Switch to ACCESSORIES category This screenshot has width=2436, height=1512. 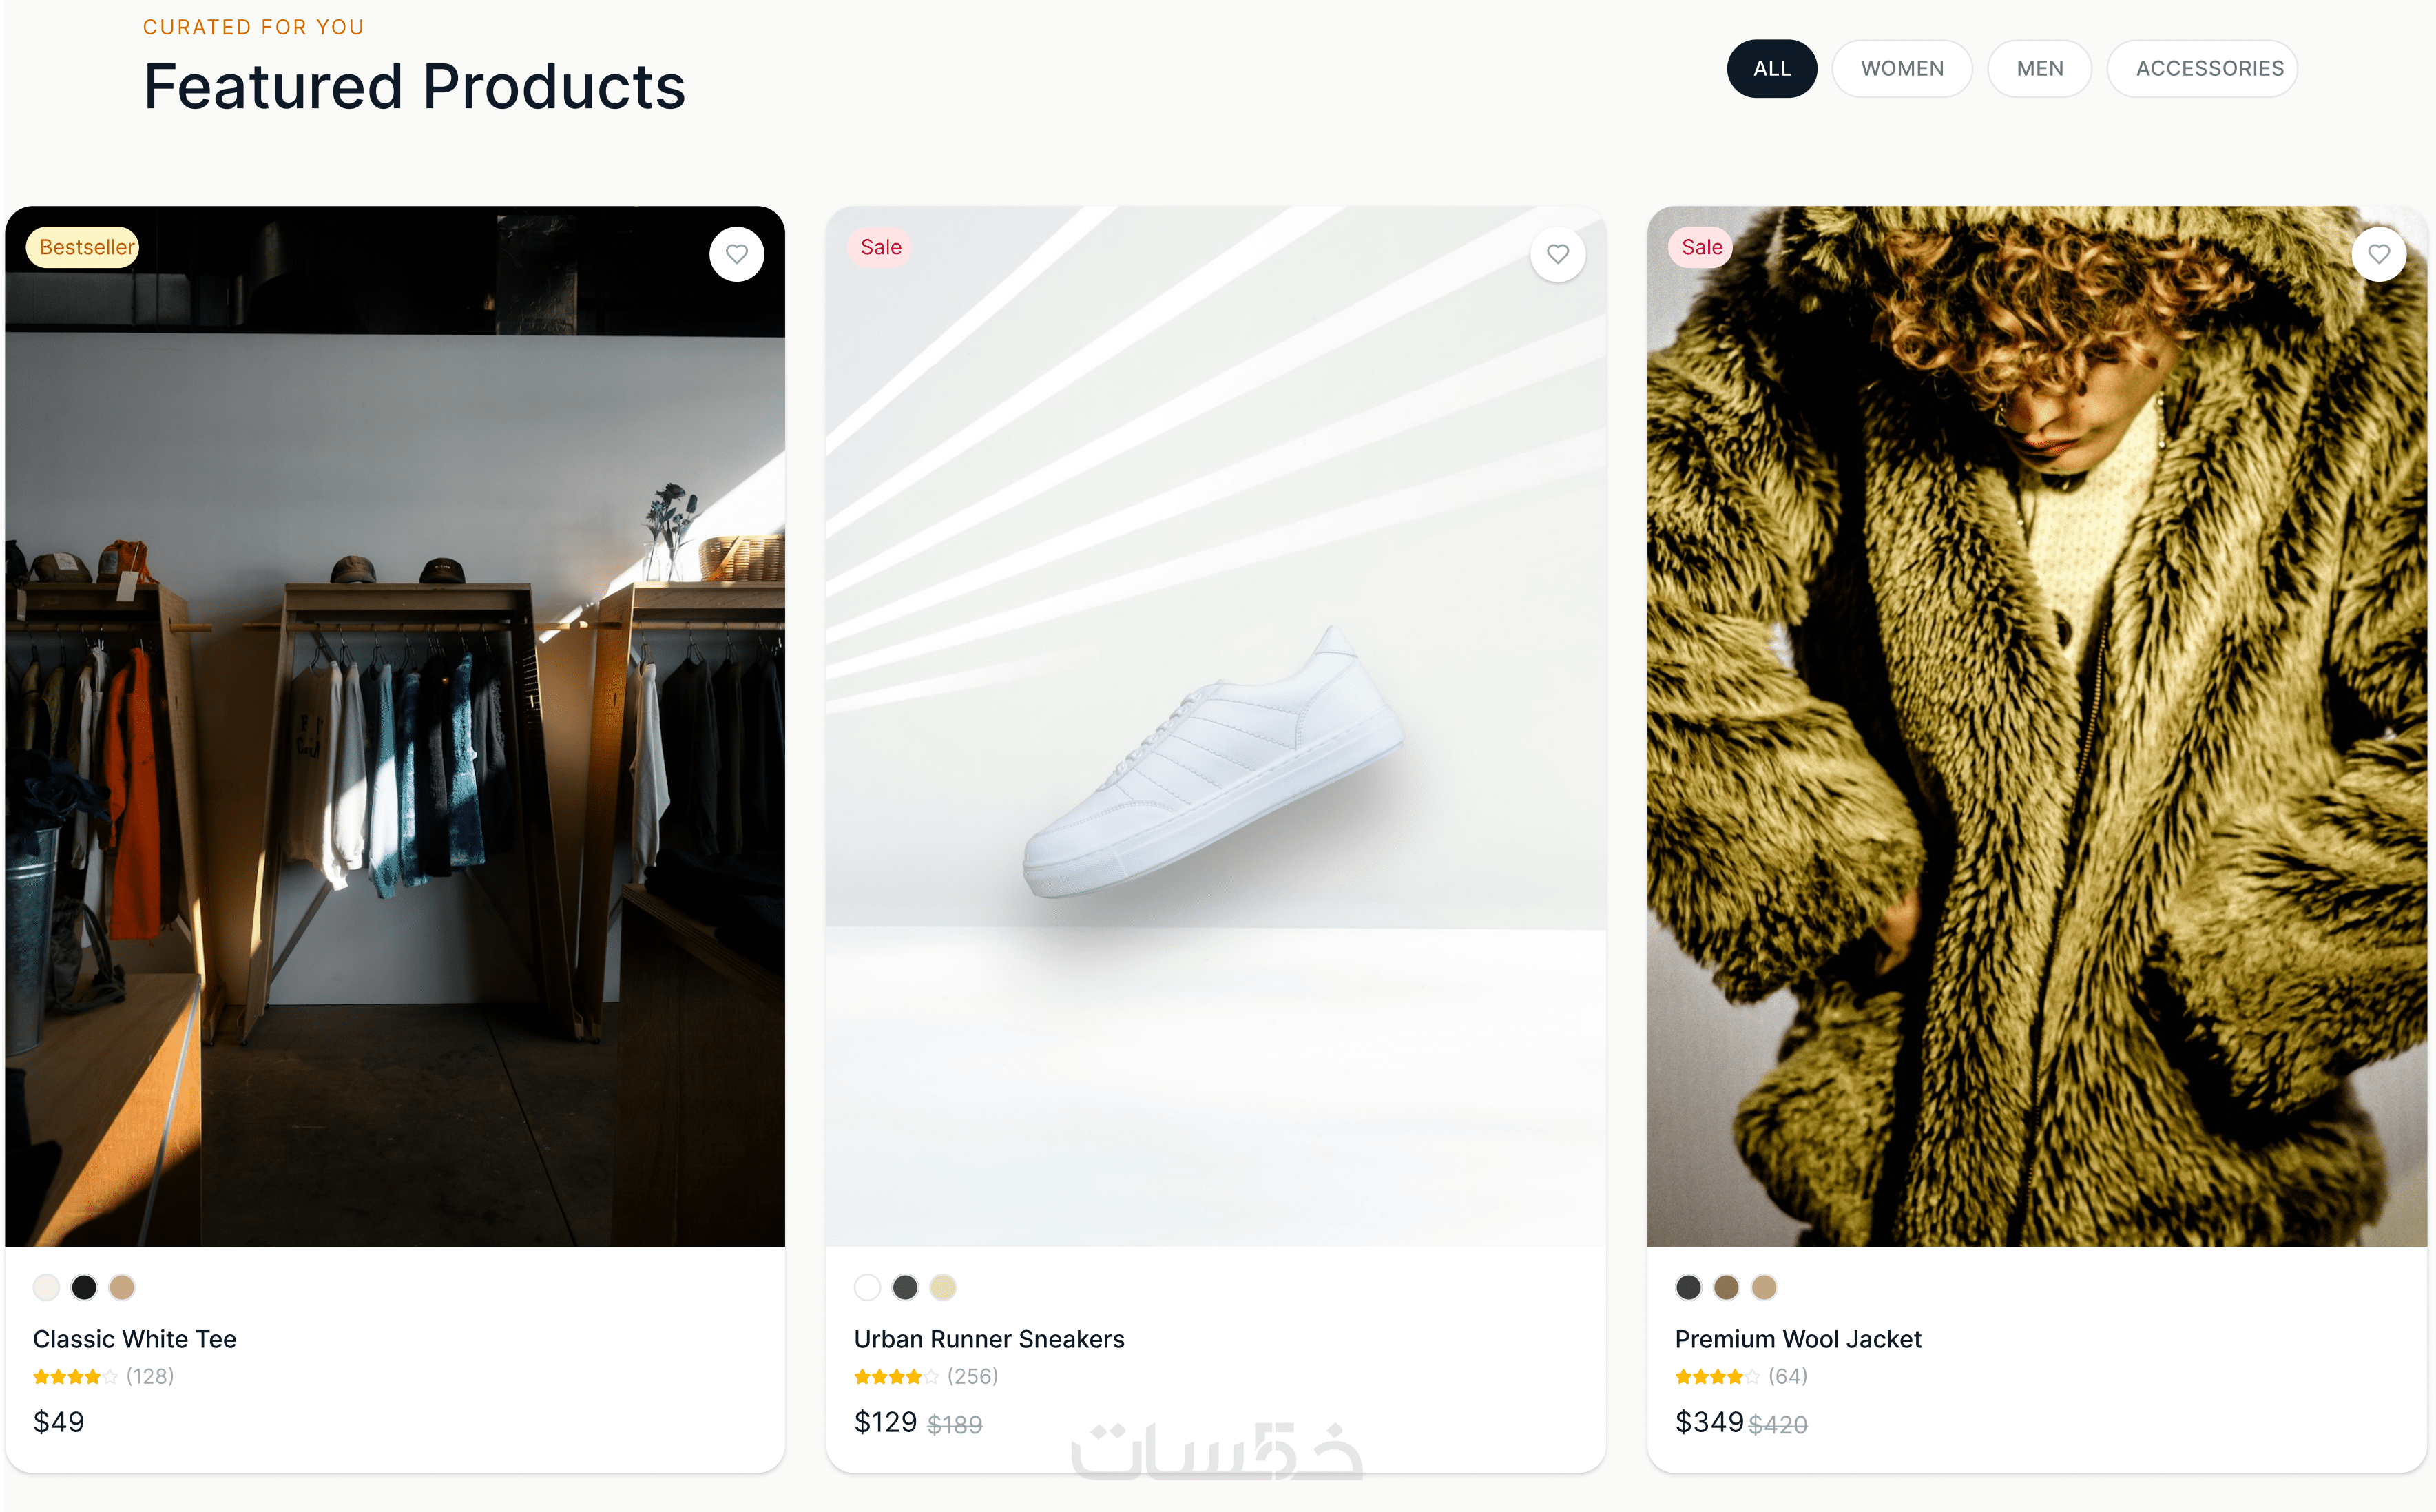(x=2209, y=68)
